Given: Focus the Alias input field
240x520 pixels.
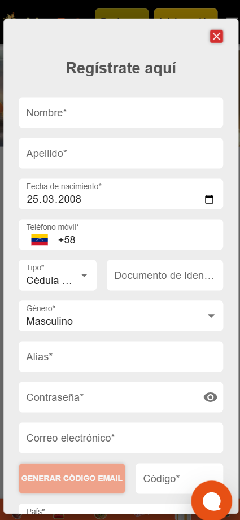Looking at the screenshot, I should click(x=121, y=356).
